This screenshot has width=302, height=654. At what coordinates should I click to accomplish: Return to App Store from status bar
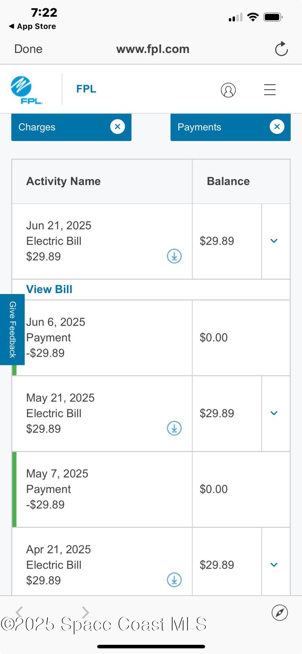point(33,26)
